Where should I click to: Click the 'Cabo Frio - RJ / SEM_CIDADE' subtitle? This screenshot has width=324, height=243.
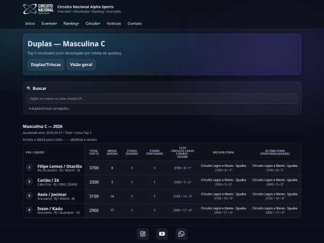[x=58, y=184]
